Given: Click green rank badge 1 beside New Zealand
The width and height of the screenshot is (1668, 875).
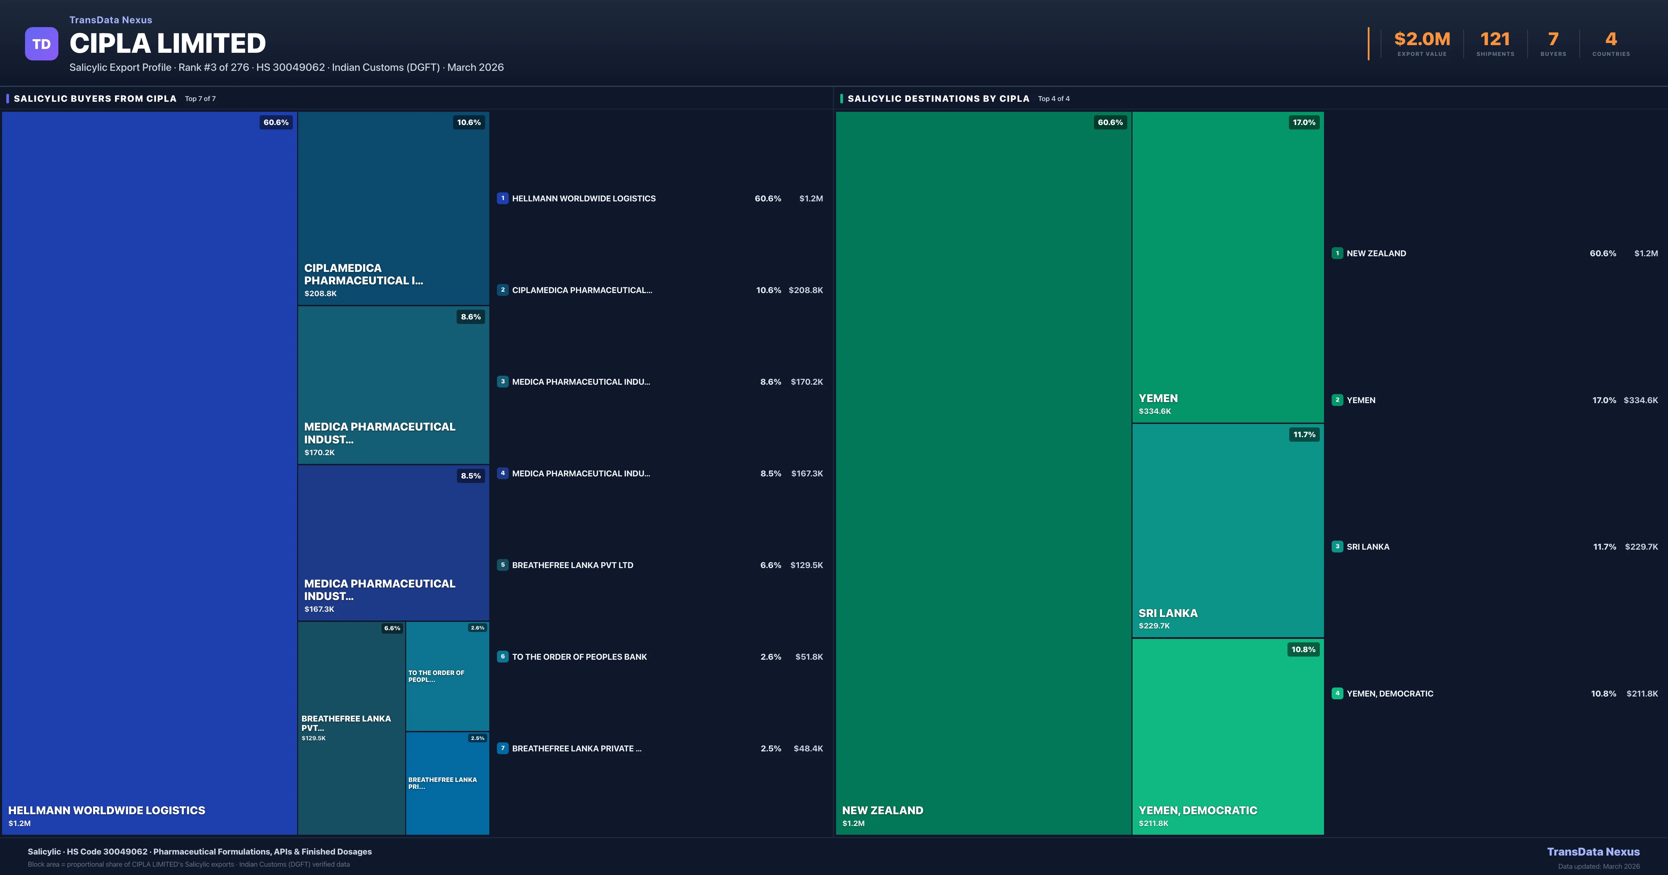Looking at the screenshot, I should tap(1337, 253).
